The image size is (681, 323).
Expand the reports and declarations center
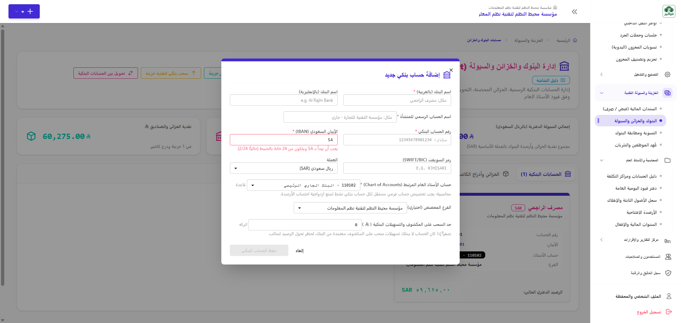[601, 240]
